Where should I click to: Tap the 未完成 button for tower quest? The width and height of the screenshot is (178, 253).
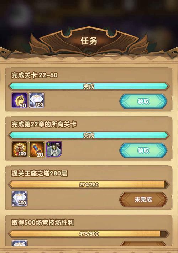143,200
